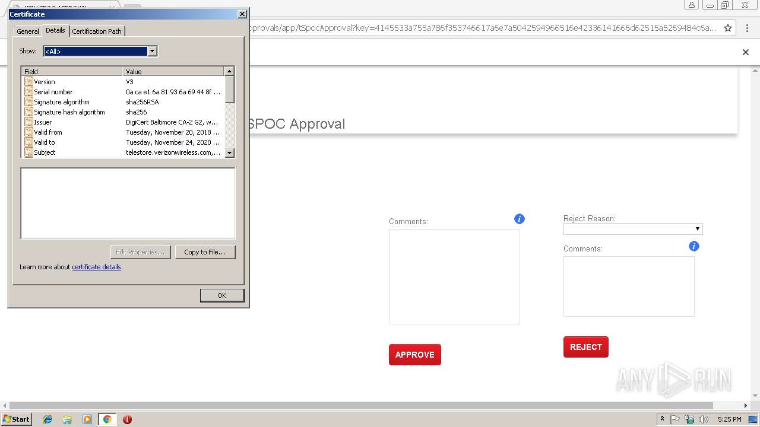The width and height of the screenshot is (760, 427).
Task: Open Chrome user profile icon
Action: tap(692, 5)
